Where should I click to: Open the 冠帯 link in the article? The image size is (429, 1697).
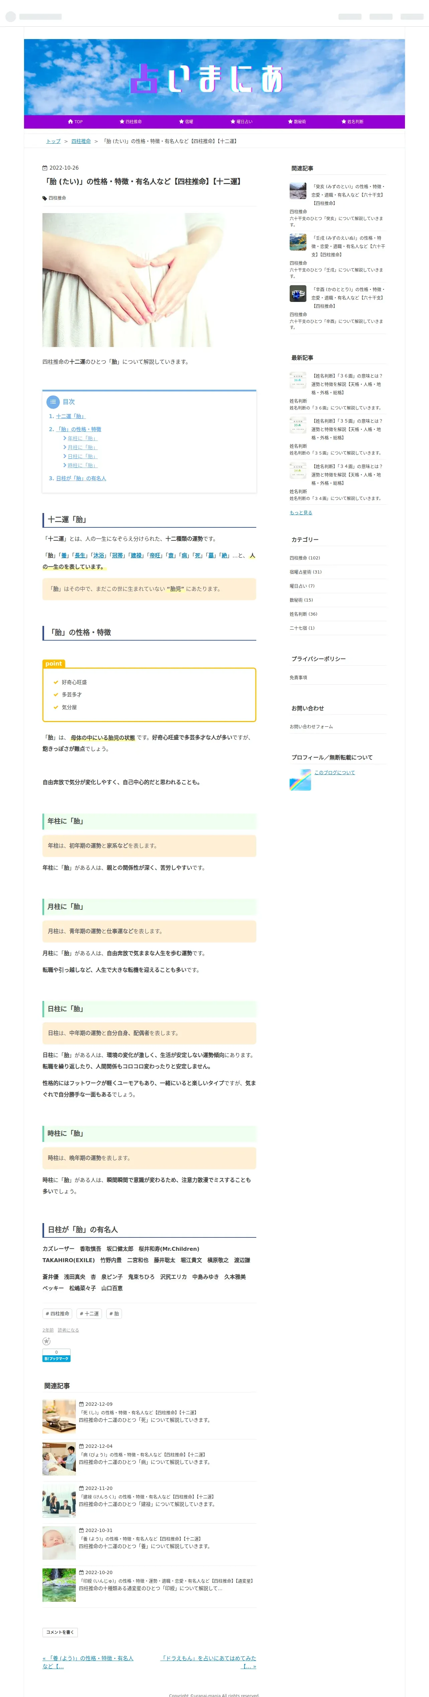pos(117,555)
